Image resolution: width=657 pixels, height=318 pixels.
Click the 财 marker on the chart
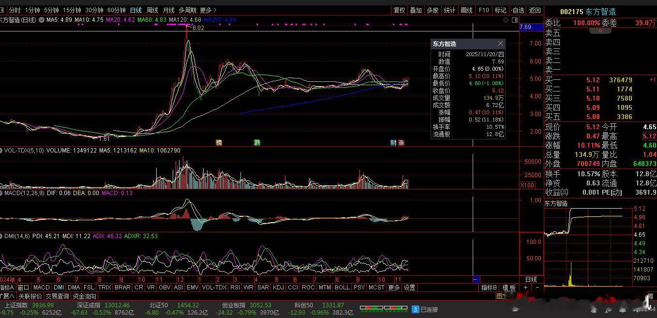(x=394, y=142)
